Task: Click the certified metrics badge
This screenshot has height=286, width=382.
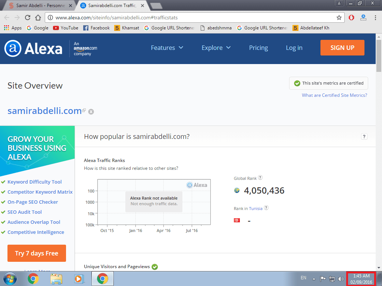Action: tap(328, 83)
